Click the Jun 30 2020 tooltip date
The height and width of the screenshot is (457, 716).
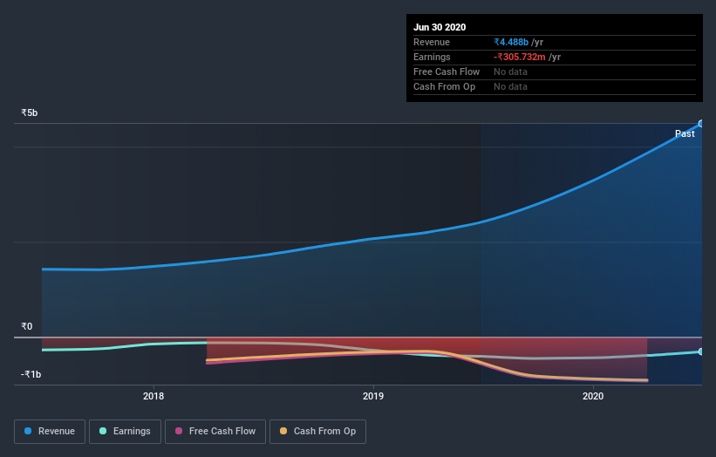pos(440,27)
